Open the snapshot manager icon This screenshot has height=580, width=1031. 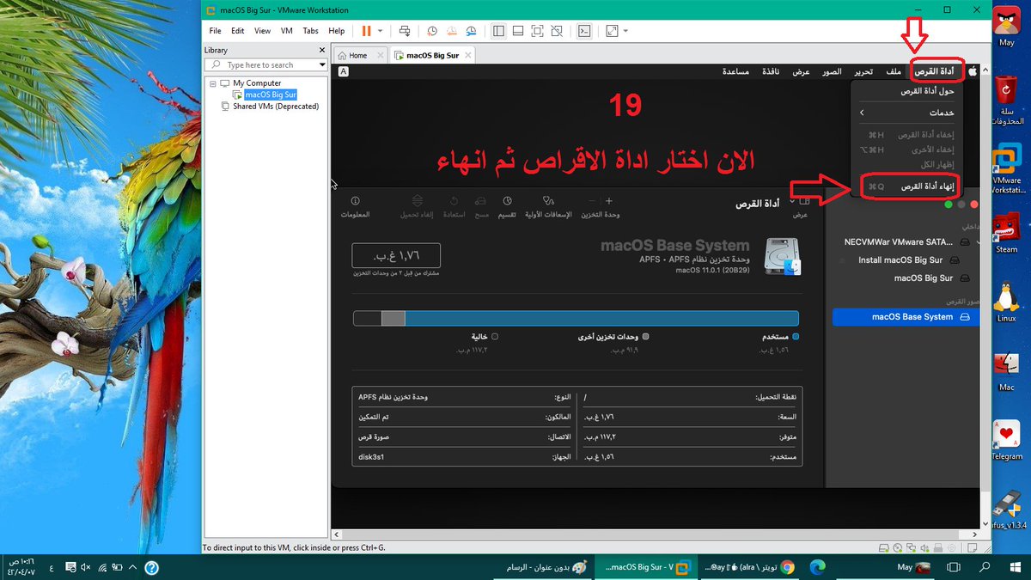tap(471, 31)
